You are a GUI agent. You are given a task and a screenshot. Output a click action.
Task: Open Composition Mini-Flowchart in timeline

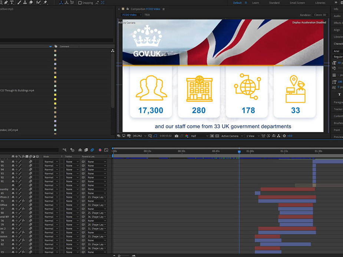coord(65,150)
